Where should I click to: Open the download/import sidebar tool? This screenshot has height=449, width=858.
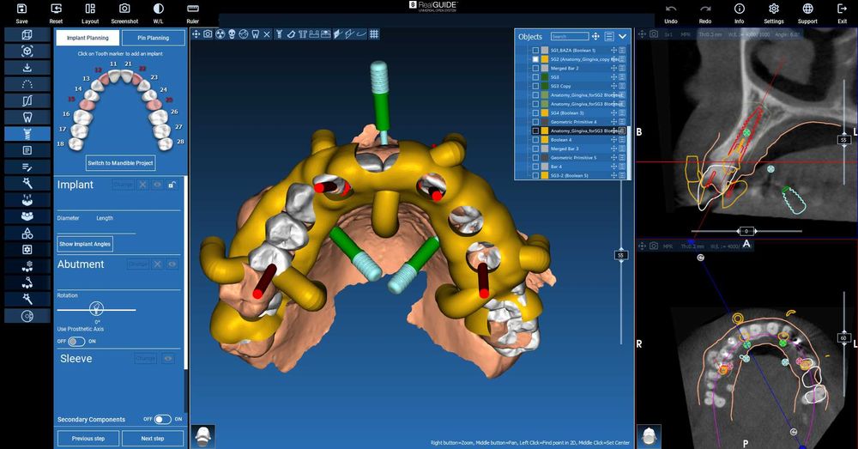pos(27,67)
